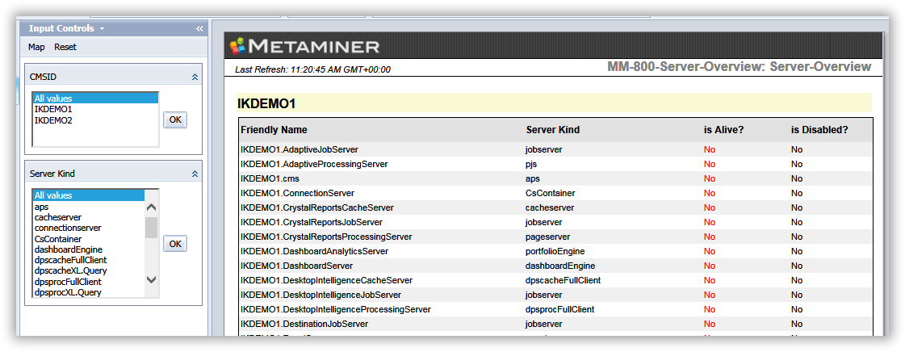Click Server Kind list scroll down arrow
Viewport: 905px width, 352px height.
(x=151, y=279)
